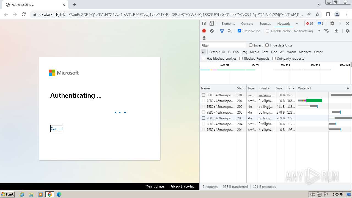352x198 pixels.
Task: Open network search magnifier
Action: (x=230, y=31)
